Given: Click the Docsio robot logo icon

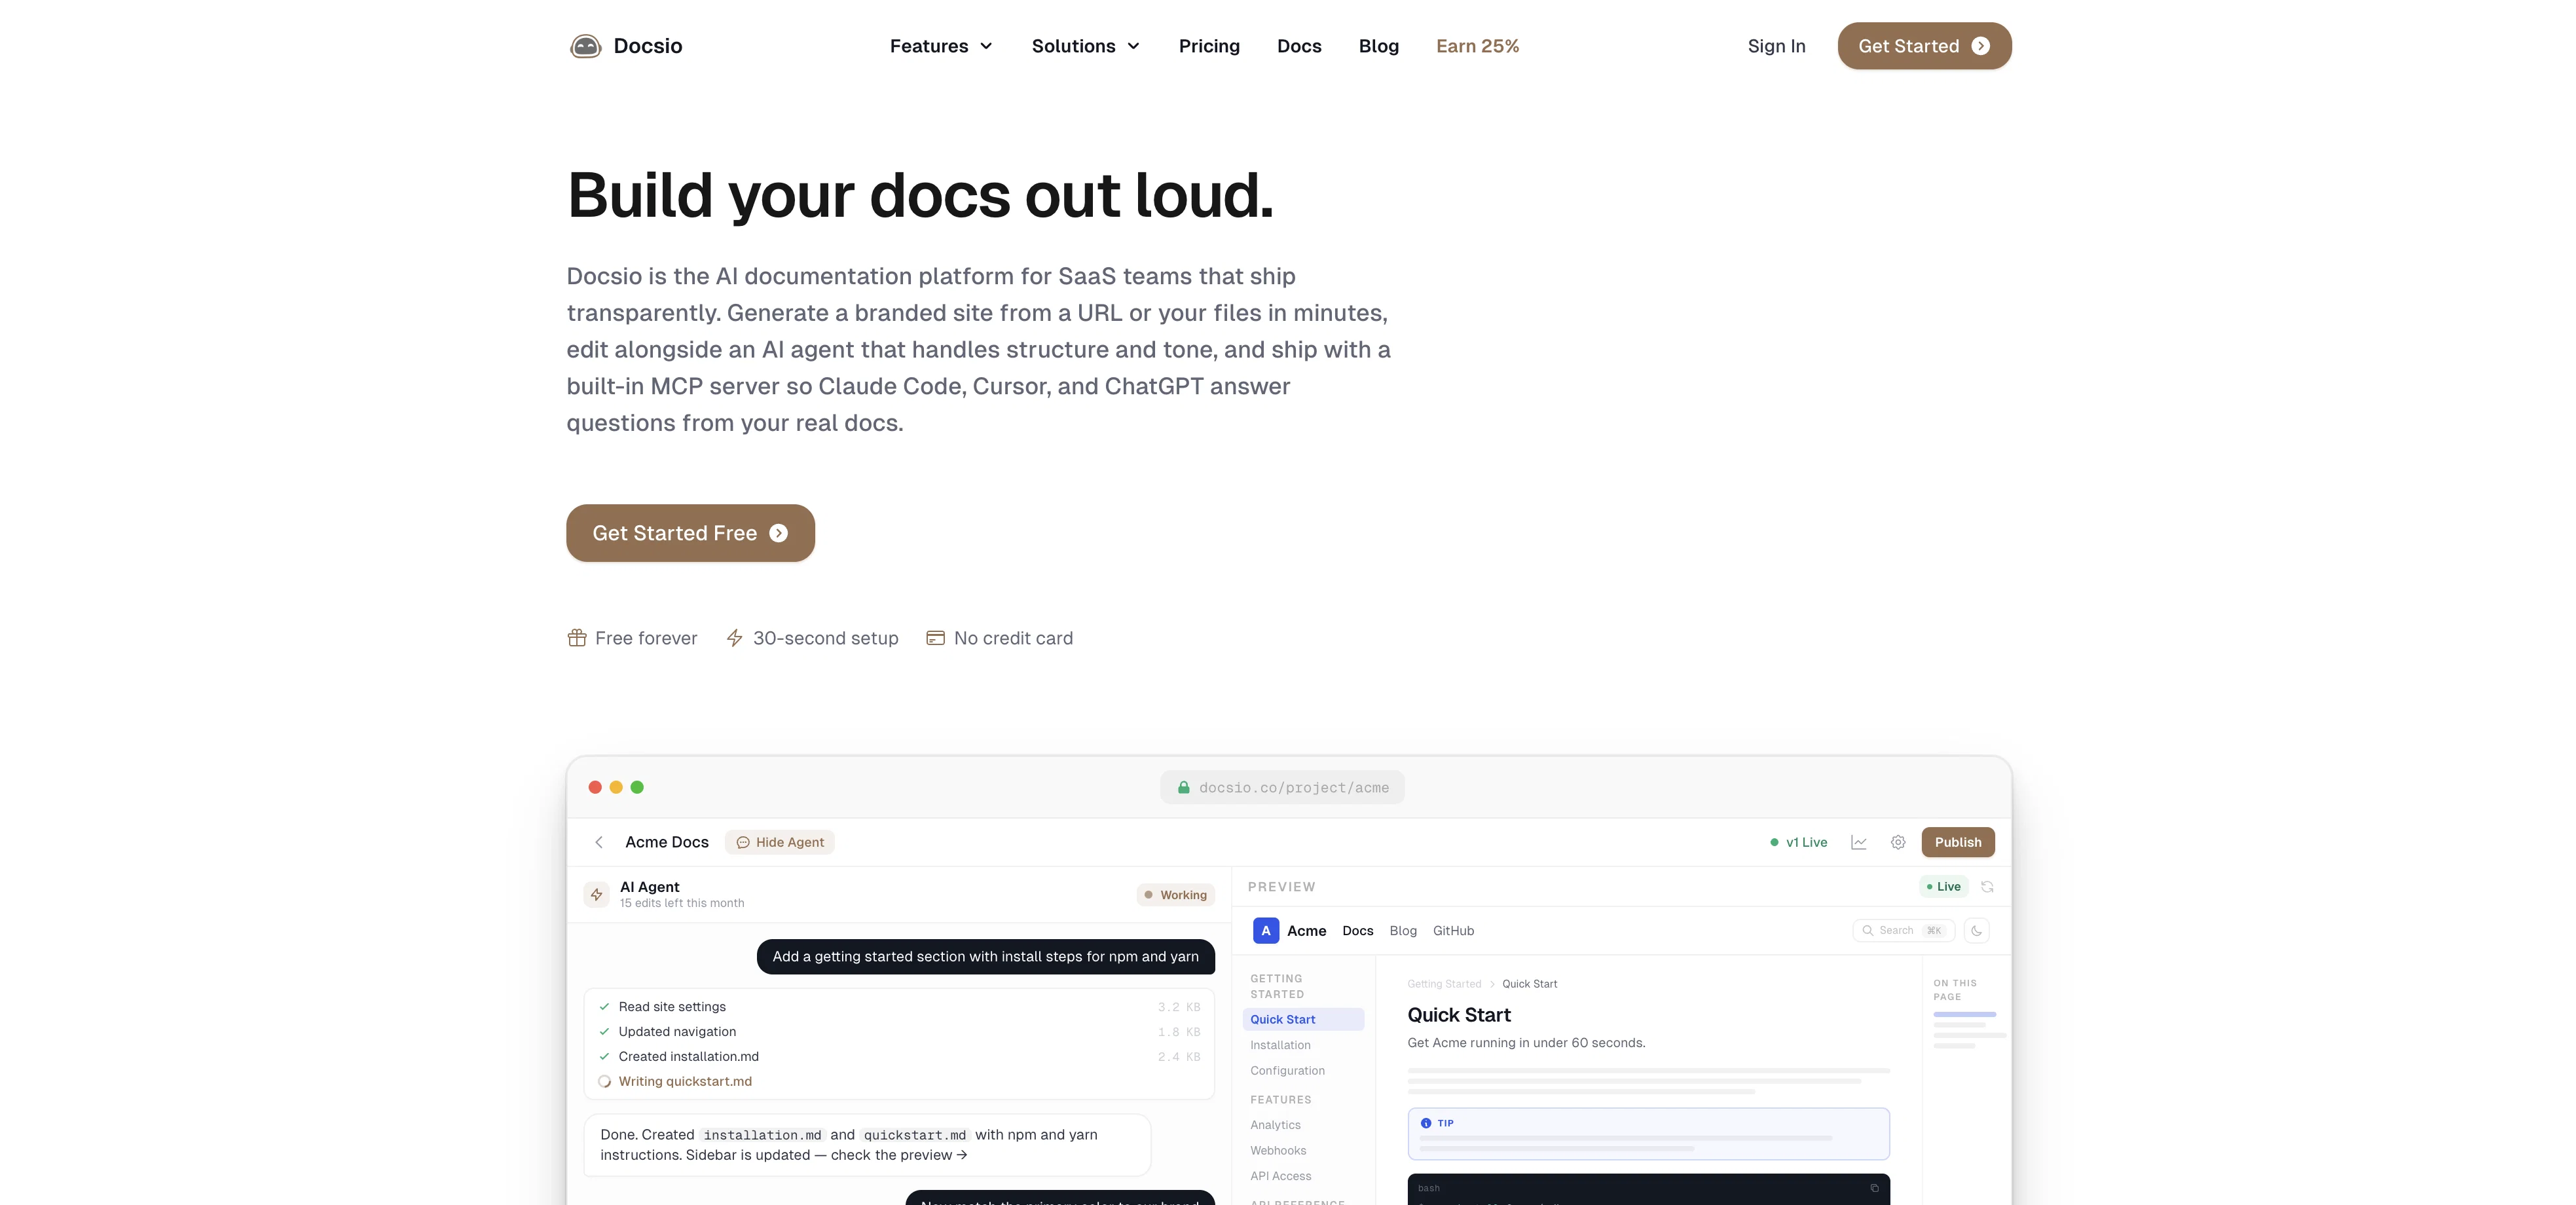Looking at the screenshot, I should [585, 46].
